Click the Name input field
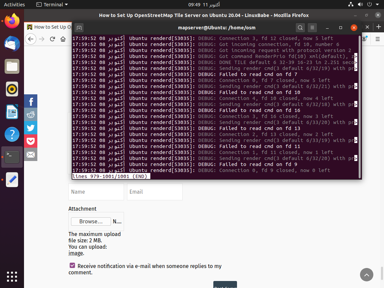 pos(96,192)
